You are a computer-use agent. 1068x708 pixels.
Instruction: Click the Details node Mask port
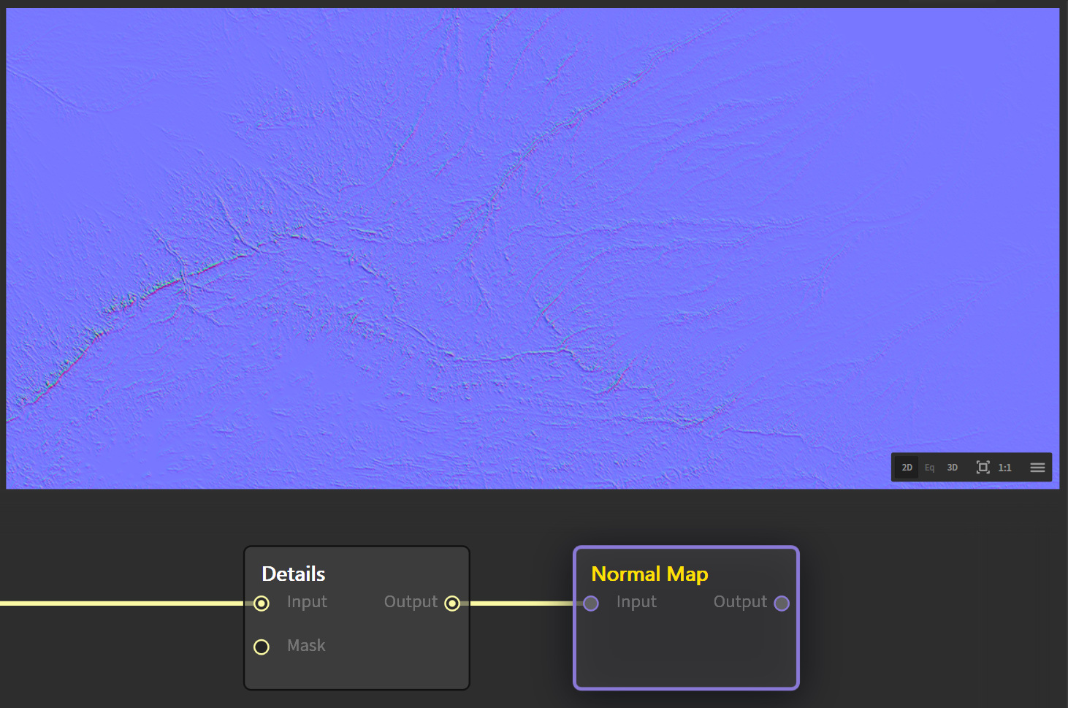point(262,647)
